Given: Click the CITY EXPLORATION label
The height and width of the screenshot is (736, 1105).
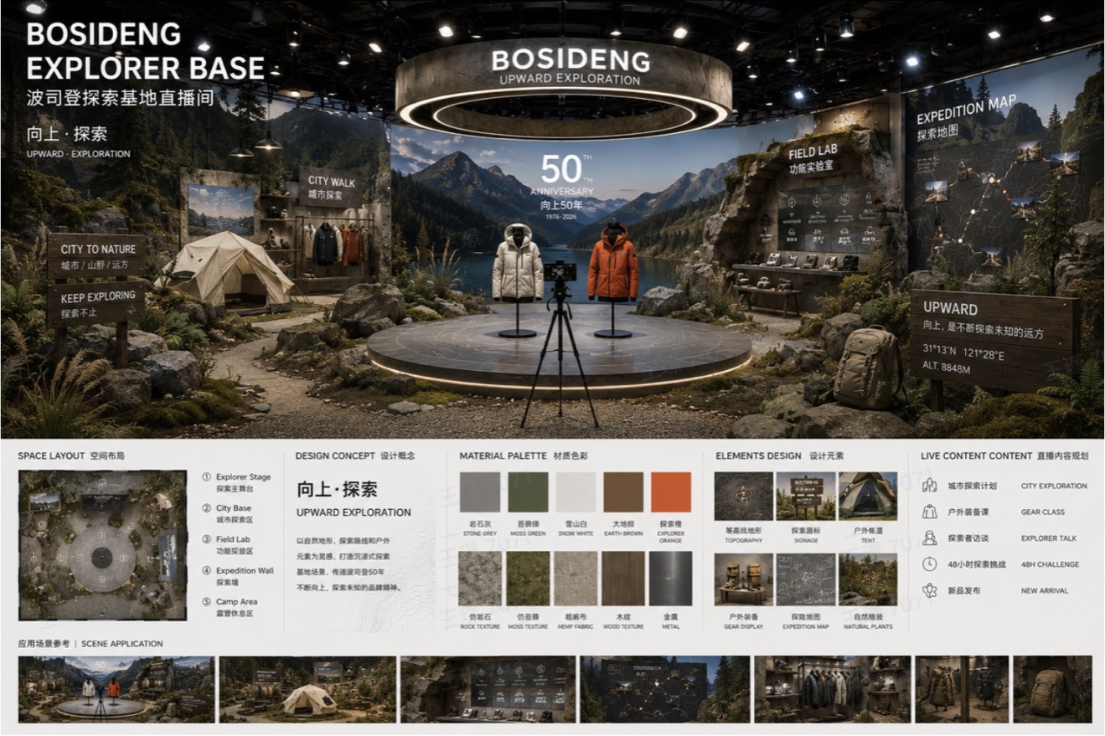Looking at the screenshot, I should [x=1054, y=486].
